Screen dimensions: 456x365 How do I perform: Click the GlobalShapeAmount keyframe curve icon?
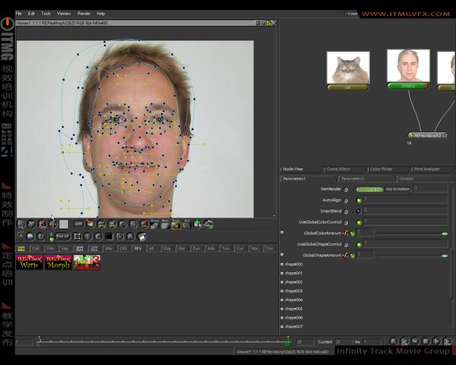click(x=344, y=255)
